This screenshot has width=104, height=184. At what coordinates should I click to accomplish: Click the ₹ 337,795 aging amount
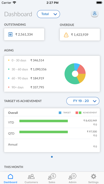pyautogui.click(x=37, y=87)
